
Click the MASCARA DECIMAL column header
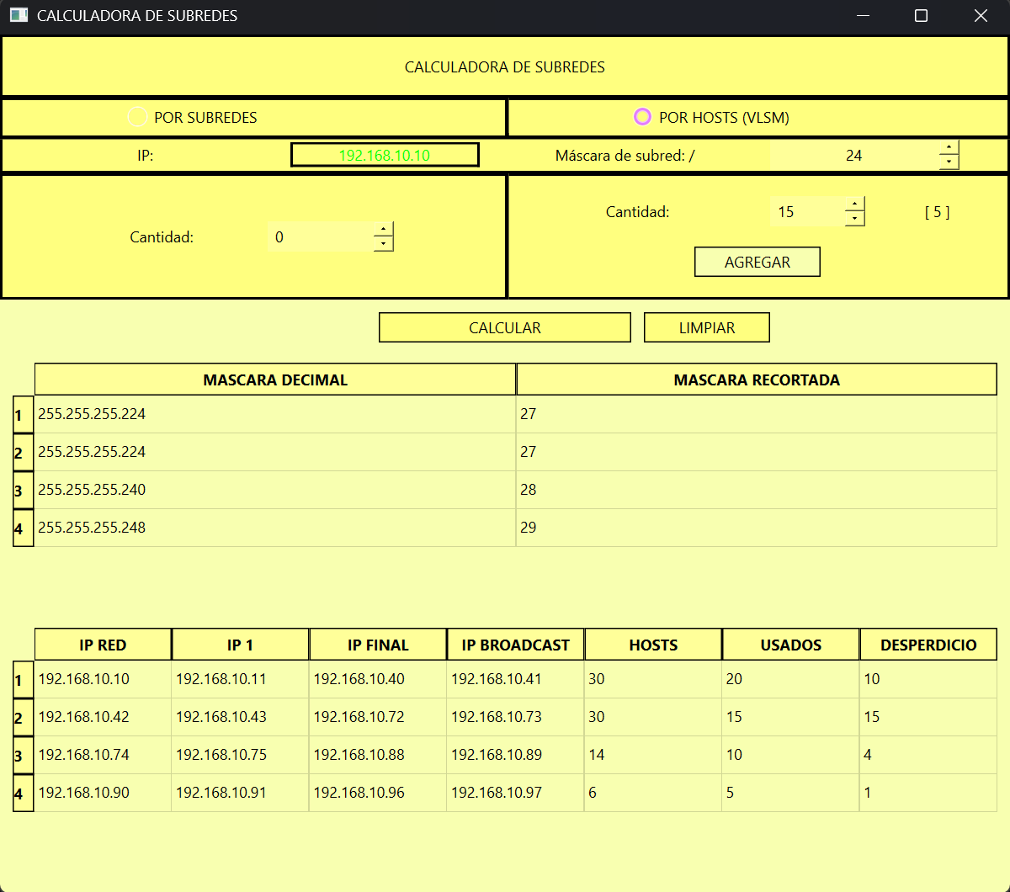274,380
